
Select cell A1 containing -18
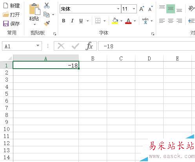click(46, 65)
